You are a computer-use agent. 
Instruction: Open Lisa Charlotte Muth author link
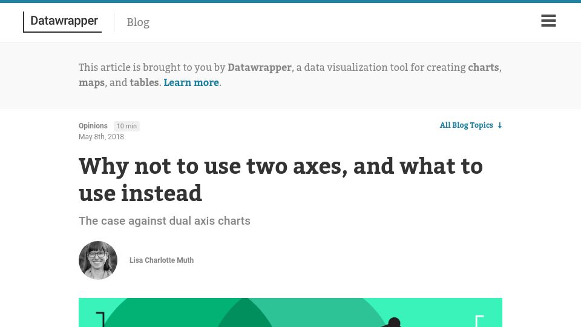pyautogui.click(x=162, y=260)
